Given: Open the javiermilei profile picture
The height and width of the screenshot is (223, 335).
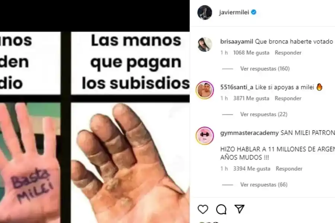Looking at the screenshot, I should pos(205,12).
